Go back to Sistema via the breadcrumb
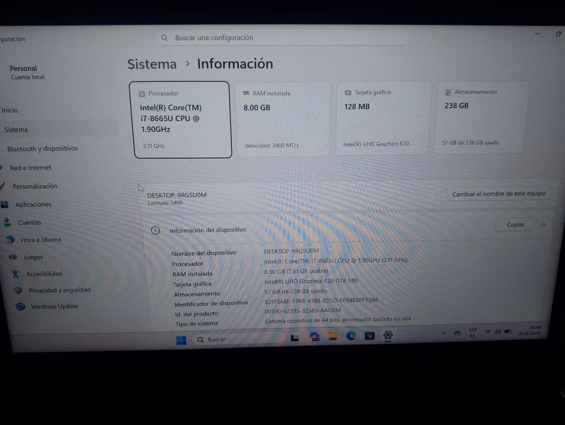Image resolution: width=565 pixels, height=425 pixels. pyautogui.click(x=152, y=64)
